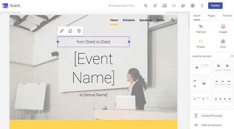
Task: Click the left resize handle of text box
Action: point(58,42)
